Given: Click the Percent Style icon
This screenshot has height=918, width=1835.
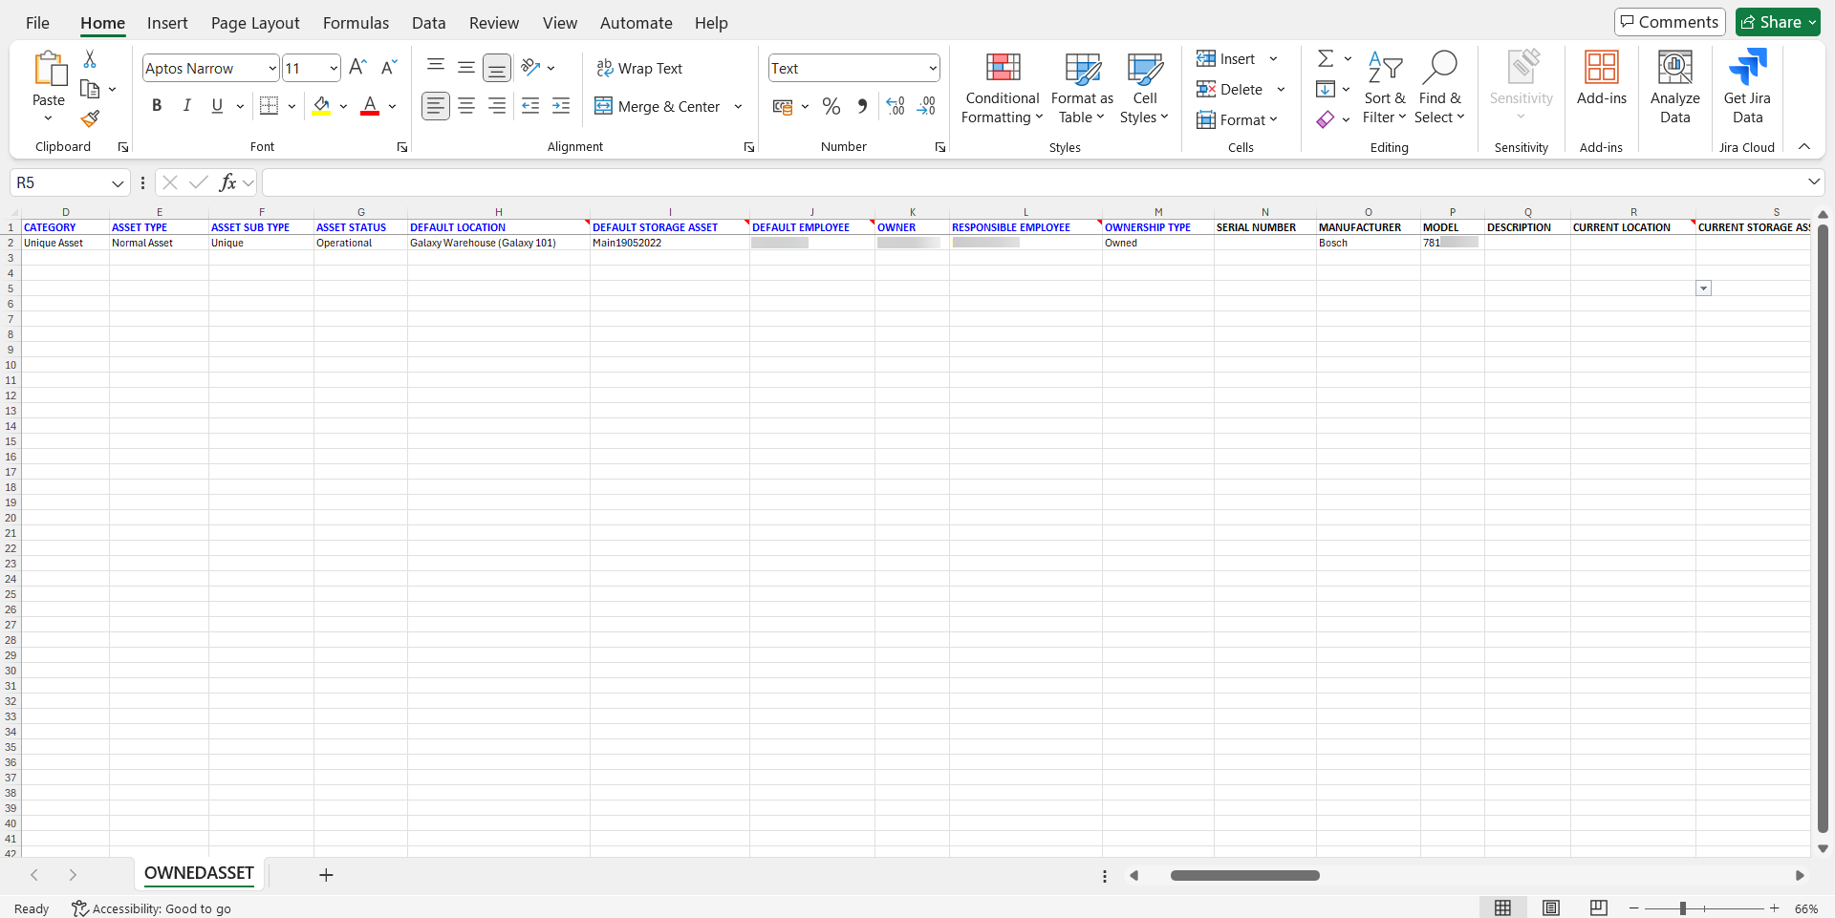Looking at the screenshot, I should [831, 106].
